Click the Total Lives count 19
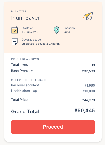The image size is (105, 145). (93, 65)
